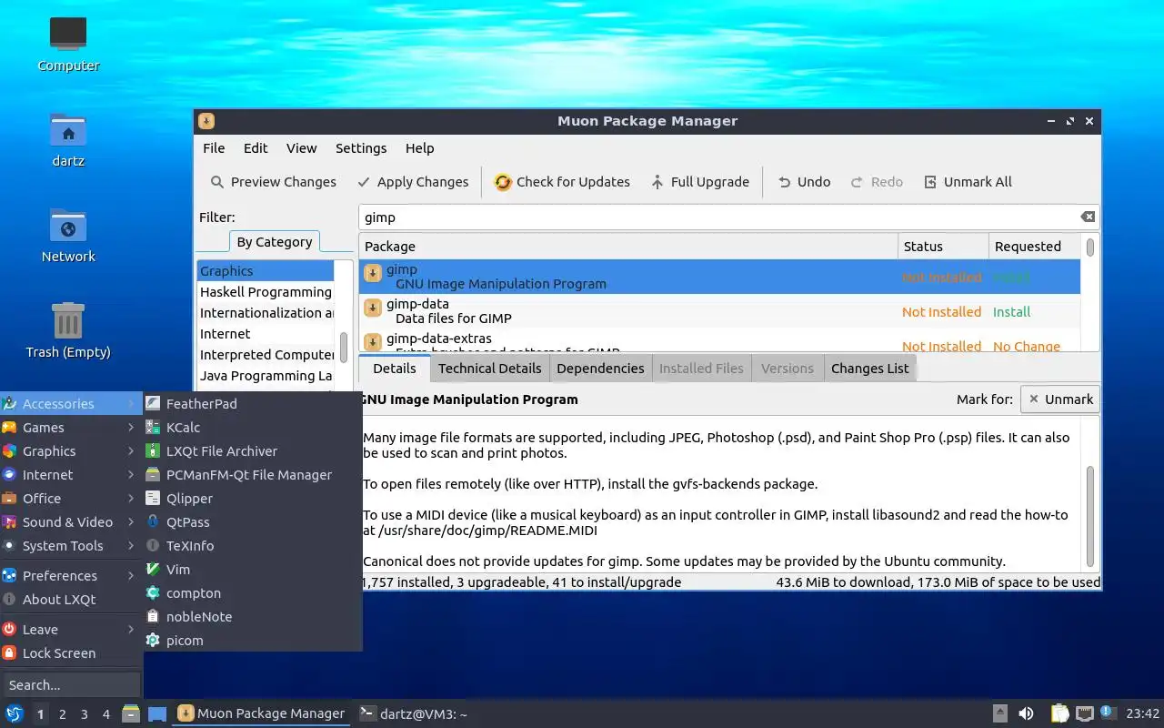Open the View menu in Muon
Image resolution: width=1164 pixels, height=728 pixels.
301,148
